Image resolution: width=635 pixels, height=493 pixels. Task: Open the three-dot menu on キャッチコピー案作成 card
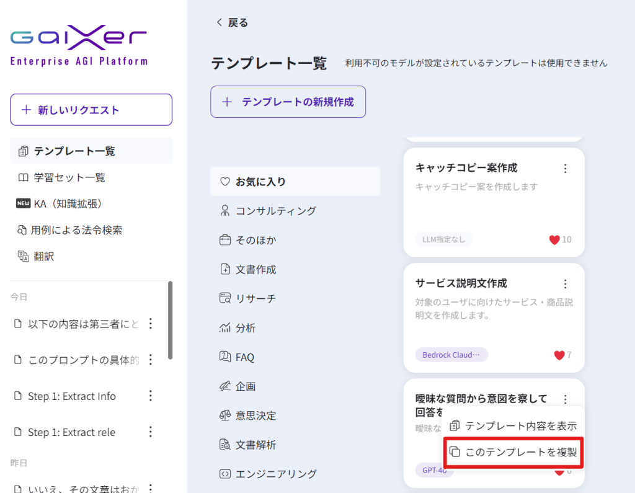565,168
